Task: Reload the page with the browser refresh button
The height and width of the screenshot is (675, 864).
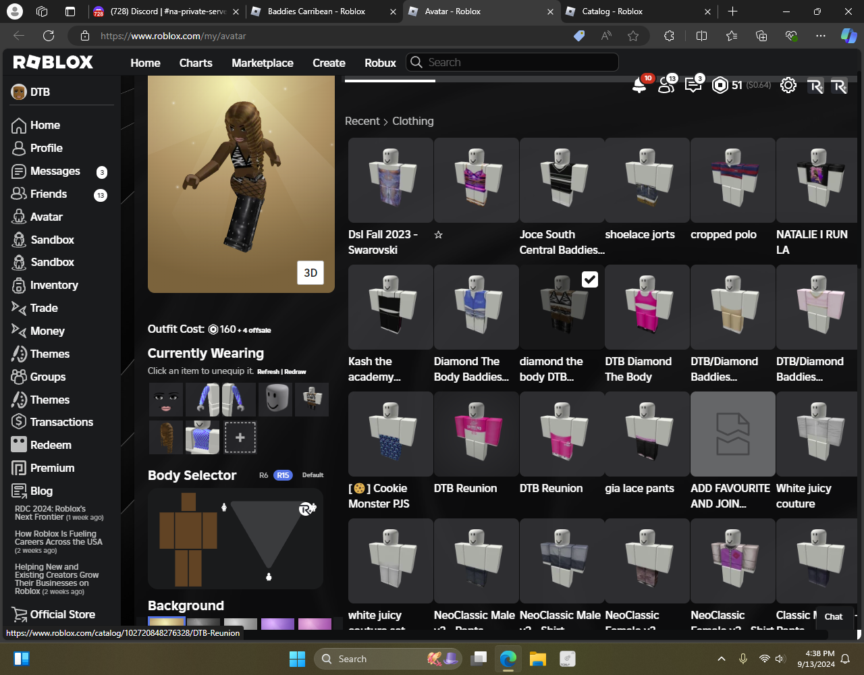Action: tap(49, 36)
